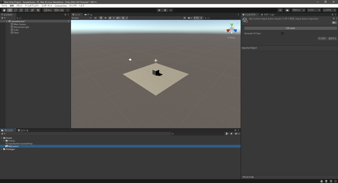The image size is (338, 183).
Task: Open コンポーネント menu
Action: click(x=47, y=6)
